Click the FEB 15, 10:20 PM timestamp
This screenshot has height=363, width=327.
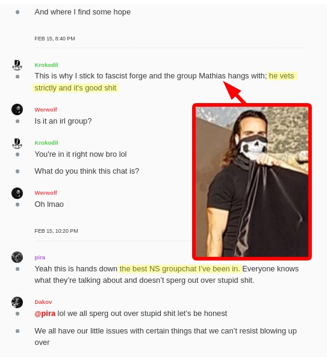(56, 231)
